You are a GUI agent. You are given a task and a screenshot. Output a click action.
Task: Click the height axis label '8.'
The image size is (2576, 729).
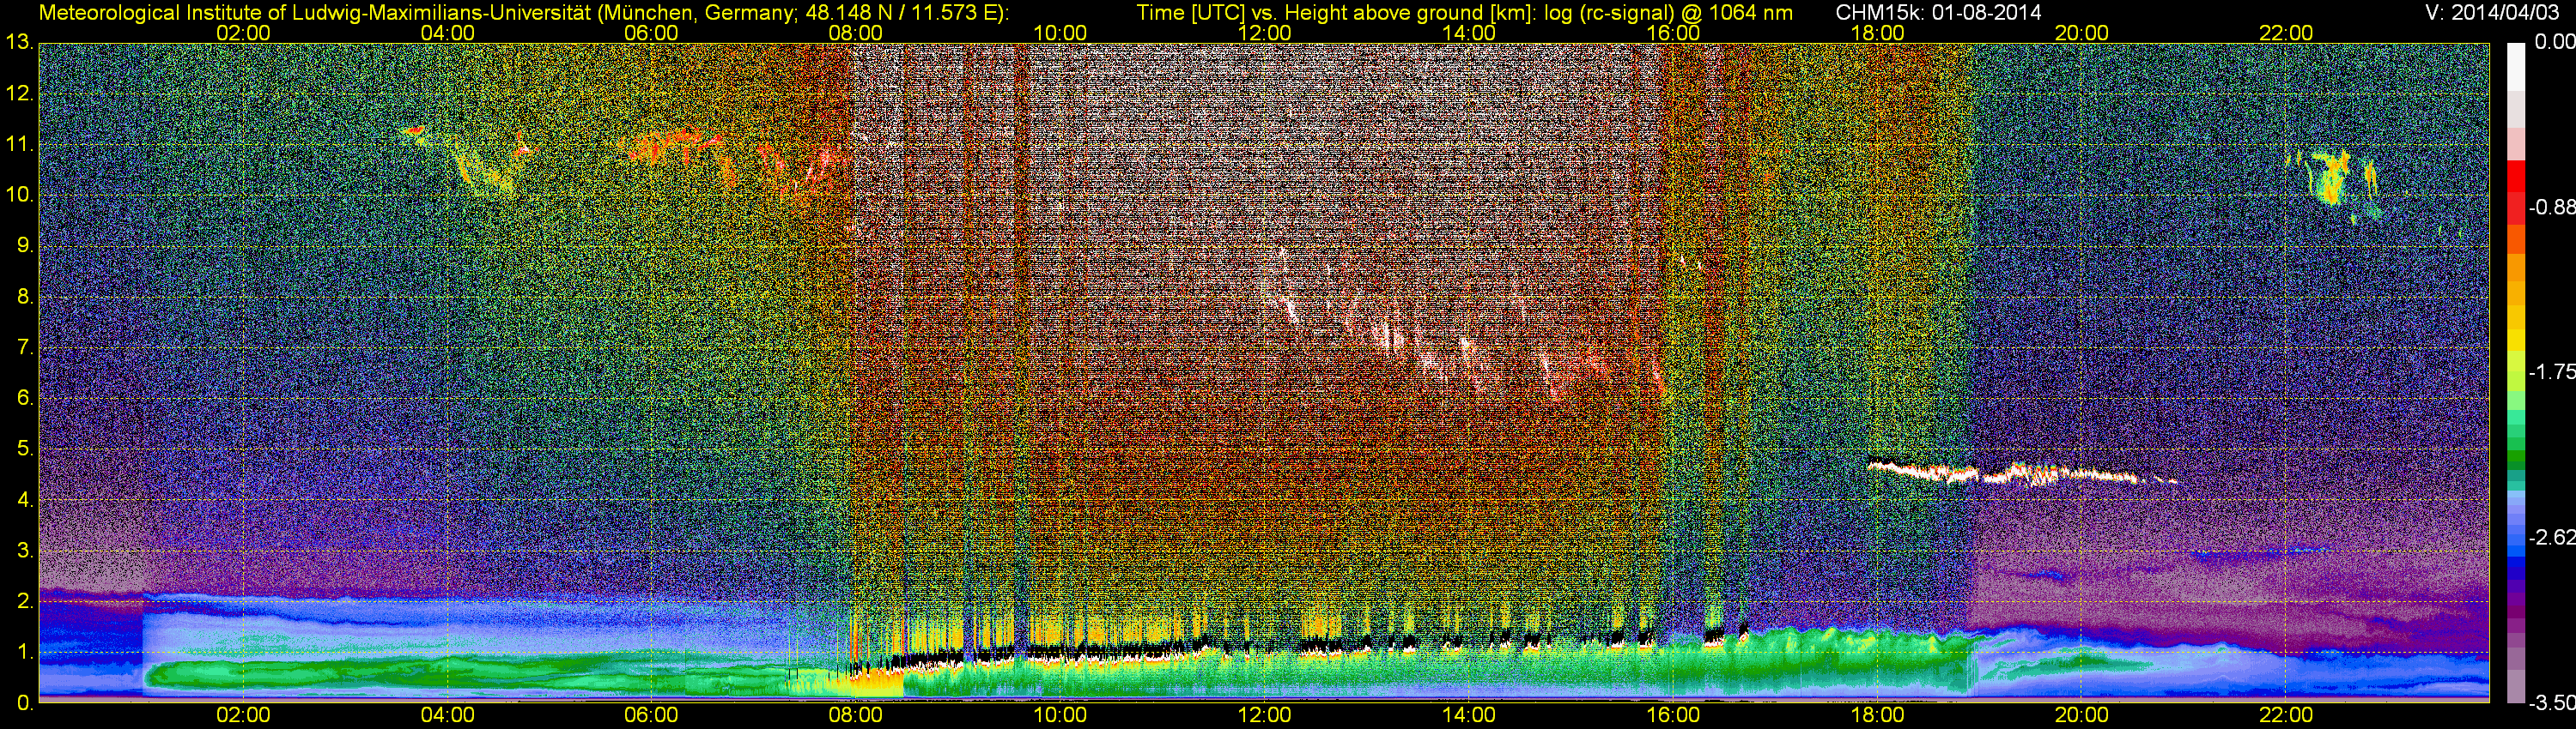26,297
